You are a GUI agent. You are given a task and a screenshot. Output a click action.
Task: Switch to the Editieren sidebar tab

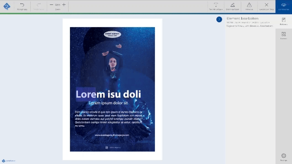pos(284,21)
